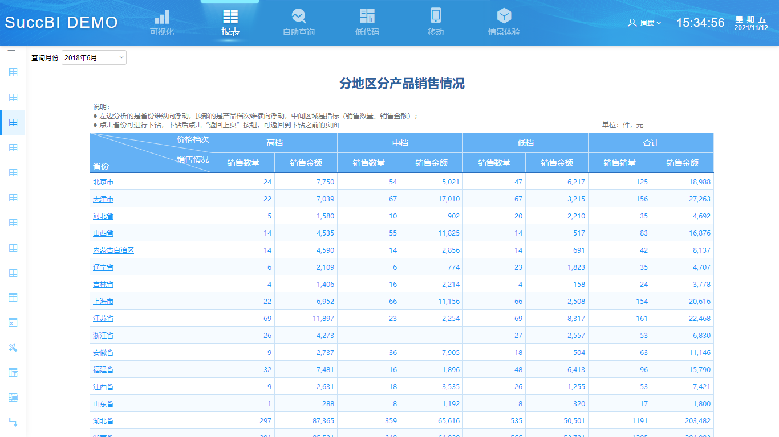779x437 pixels.
Task: Open user menu 周蝶
Action: [644, 23]
